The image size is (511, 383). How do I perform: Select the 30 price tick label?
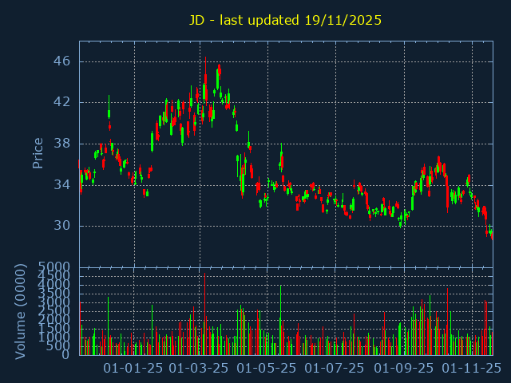pyautogui.click(x=63, y=226)
